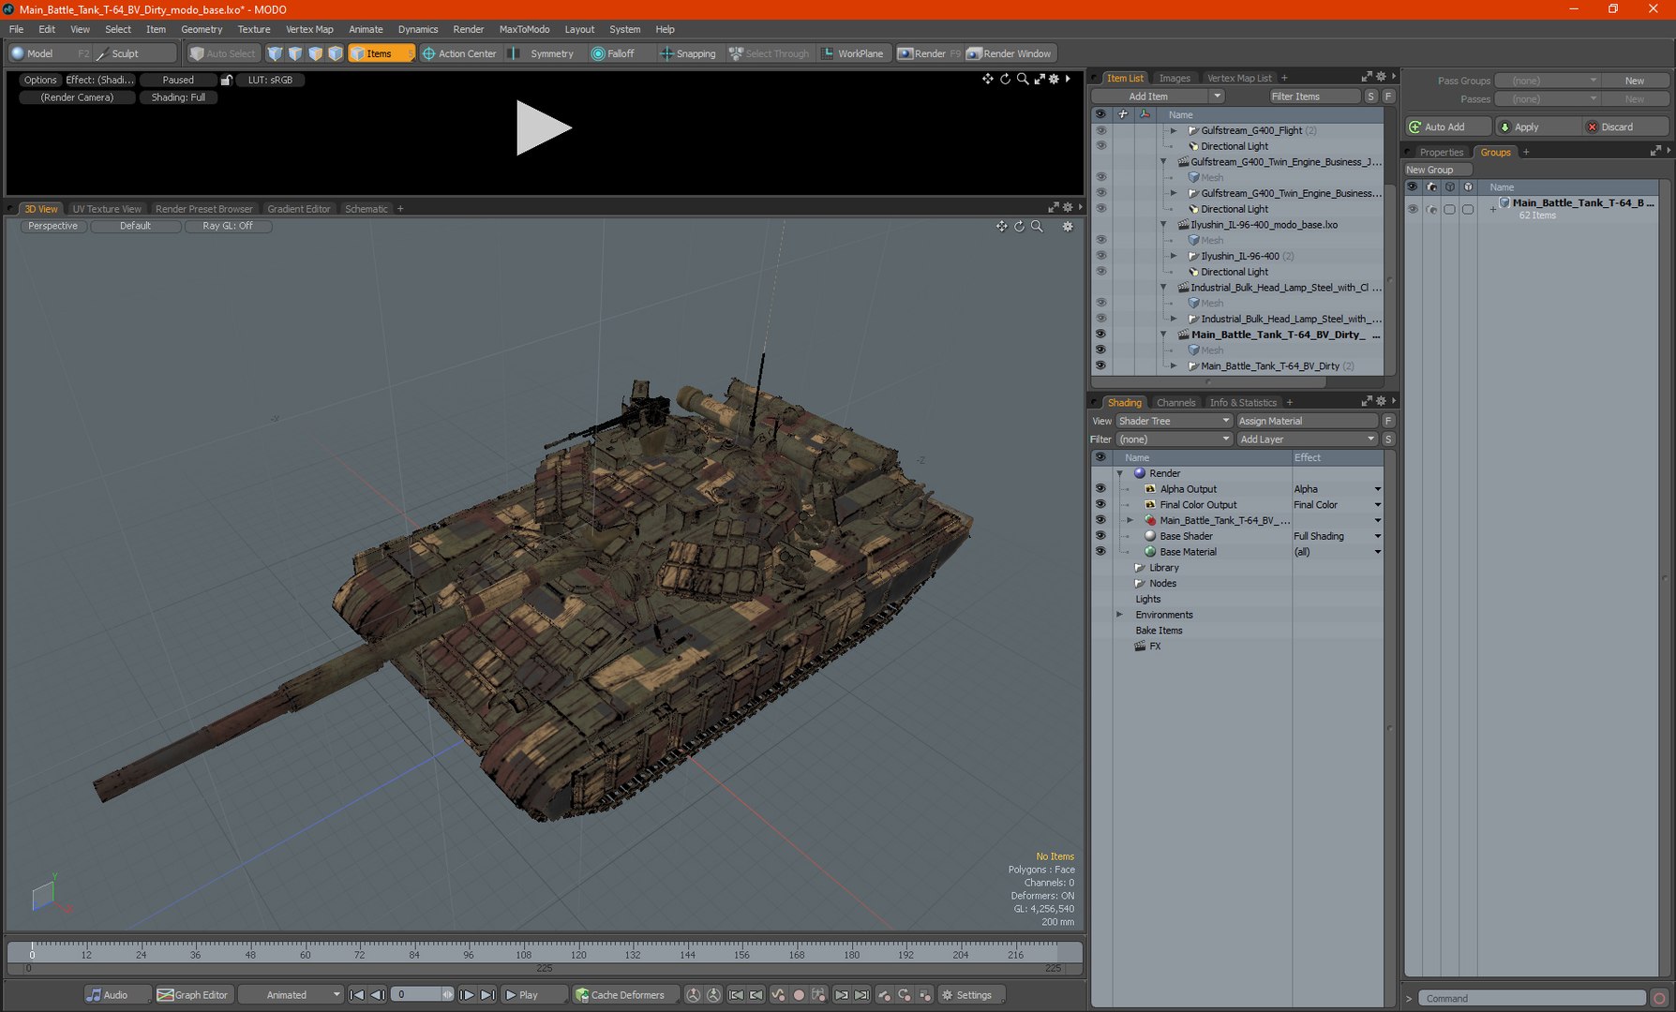Toggle visibility of Base Material layer
Screen dimensions: 1676x1012
click(x=1100, y=552)
